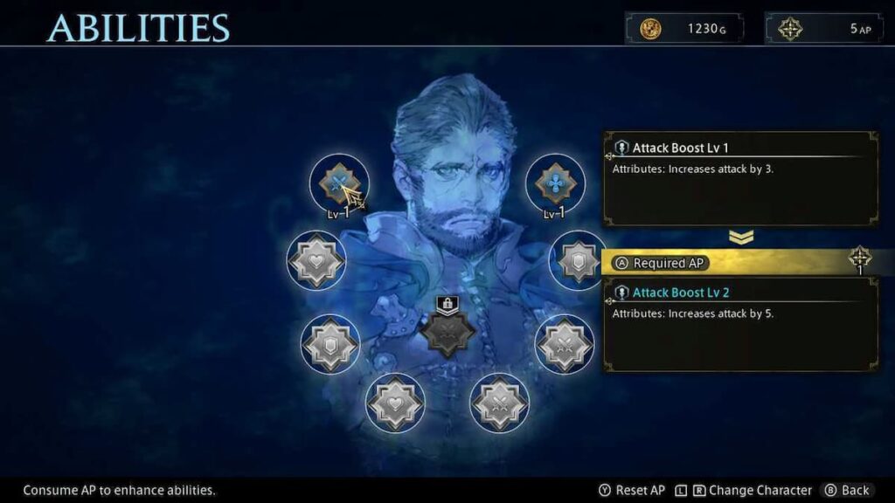Select the bottom silver heart ability node
The height and width of the screenshot is (503, 895).
[x=395, y=403]
